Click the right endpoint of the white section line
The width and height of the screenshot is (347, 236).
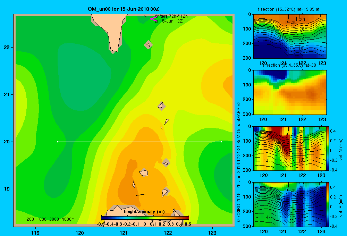221,142
